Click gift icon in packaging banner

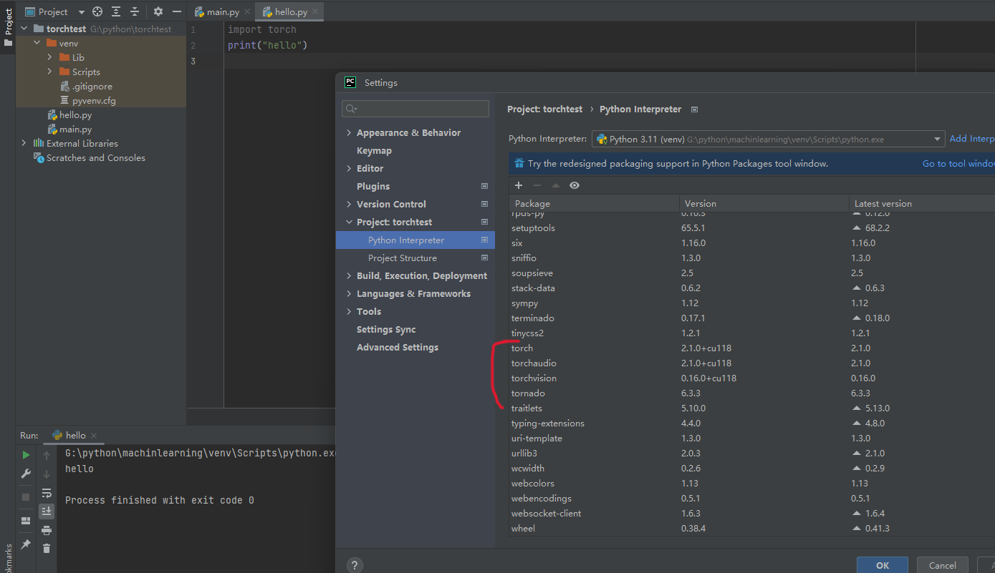pos(519,164)
